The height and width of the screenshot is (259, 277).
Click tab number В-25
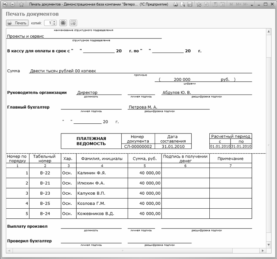45,203
